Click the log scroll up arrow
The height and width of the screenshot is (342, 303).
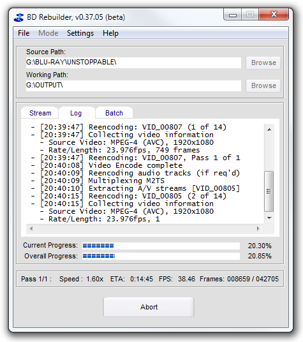pyautogui.click(x=269, y=130)
